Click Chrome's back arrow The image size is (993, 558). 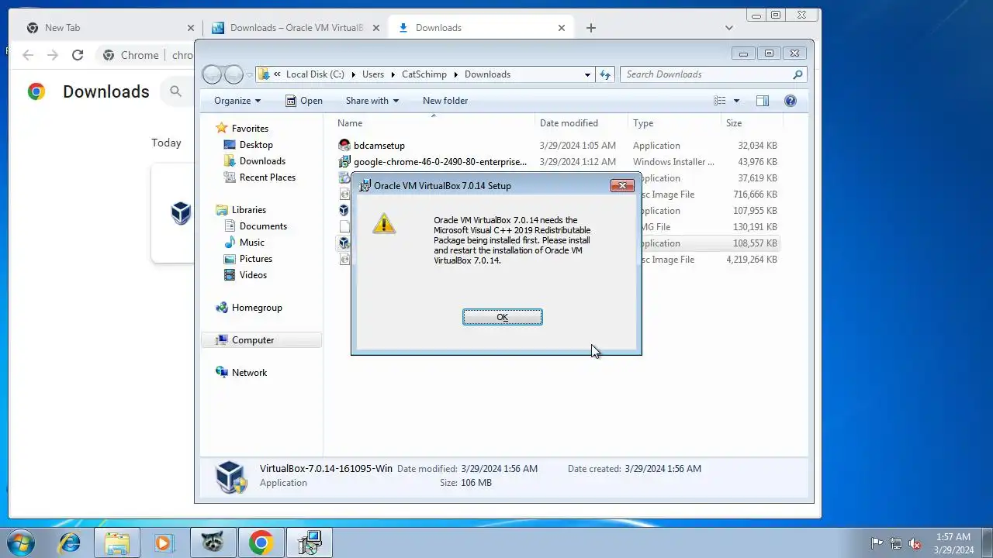click(28, 55)
